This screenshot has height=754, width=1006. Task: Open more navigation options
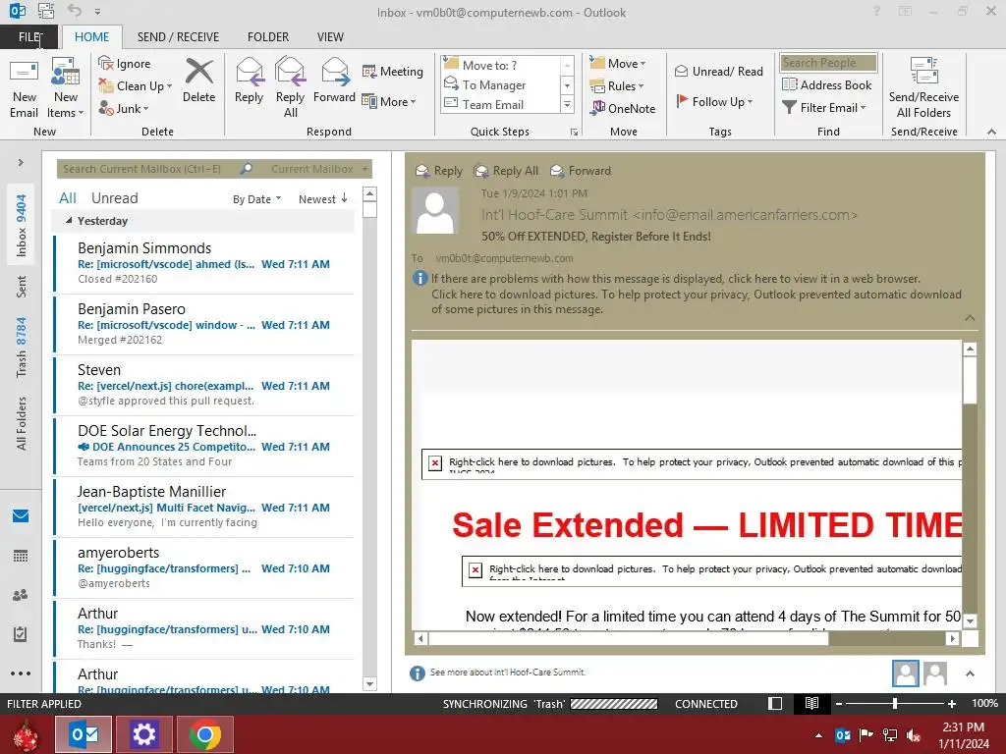(21, 673)
